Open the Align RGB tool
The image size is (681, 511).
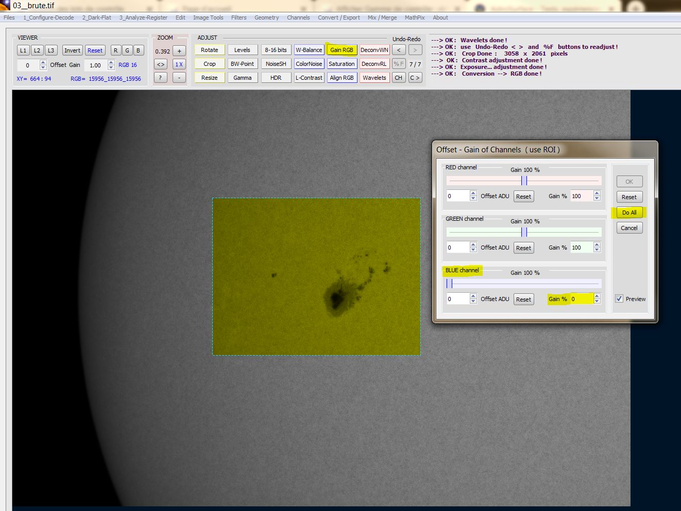[x=342, y=78]
